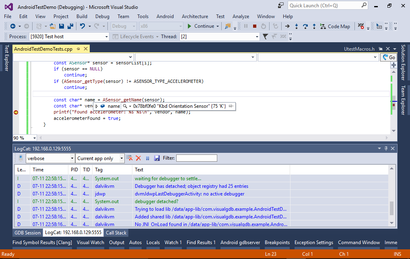This screenshot has height=259, width=410.
Task: Open the Android menu
Action: pyautogui.click(x=165, y=16)
